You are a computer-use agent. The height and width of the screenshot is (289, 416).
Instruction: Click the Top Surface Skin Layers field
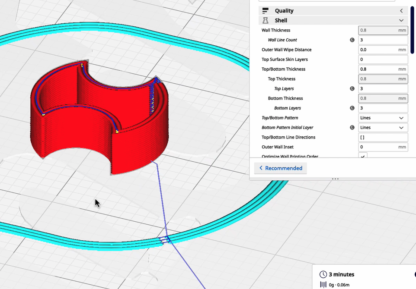(383, 60)
